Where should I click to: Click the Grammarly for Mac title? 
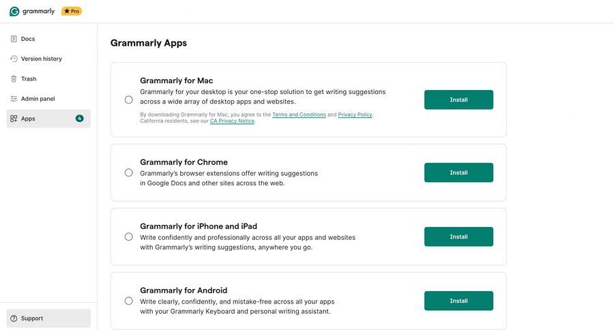coord(177,80)
